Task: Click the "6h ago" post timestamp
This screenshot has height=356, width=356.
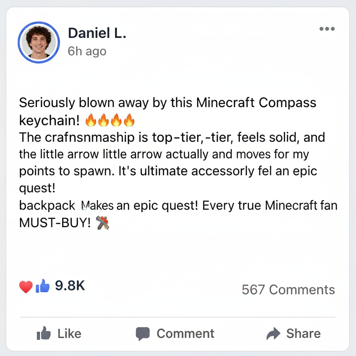Action: point(87,51)
